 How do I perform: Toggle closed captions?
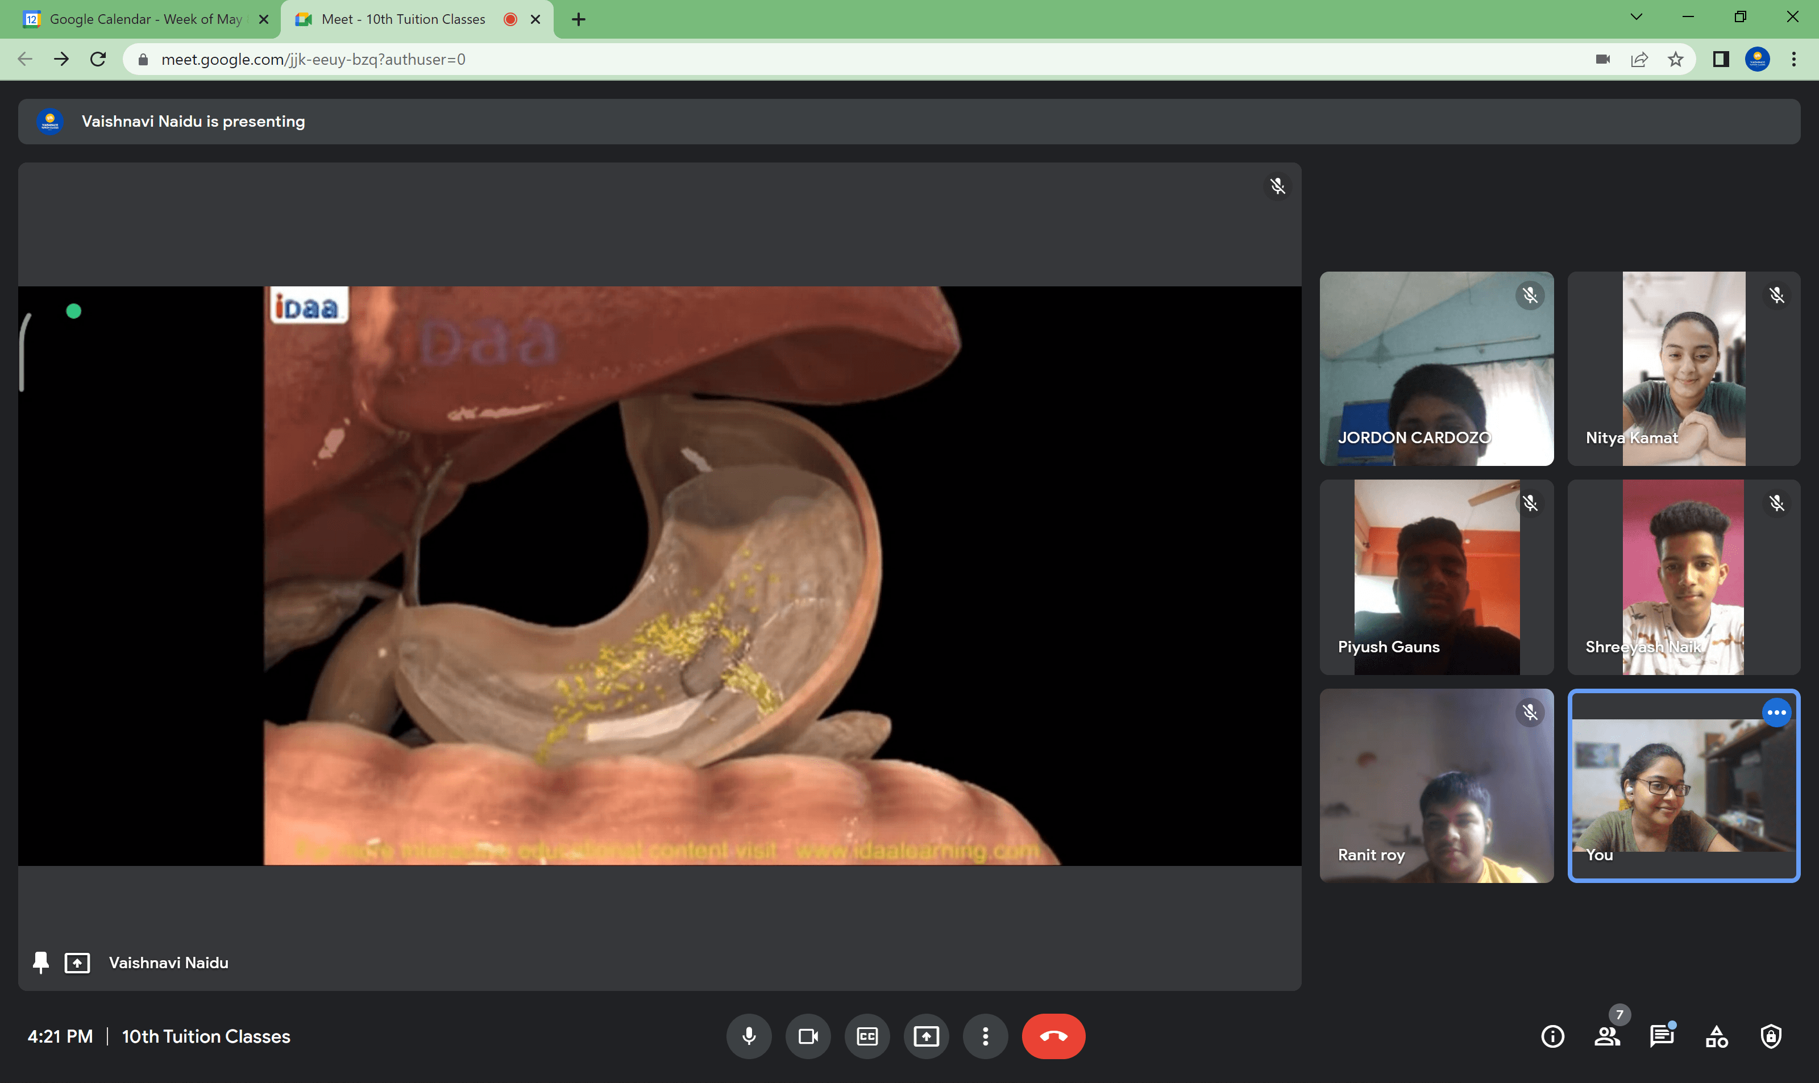pyautogui.click(x=866, y=1036)
